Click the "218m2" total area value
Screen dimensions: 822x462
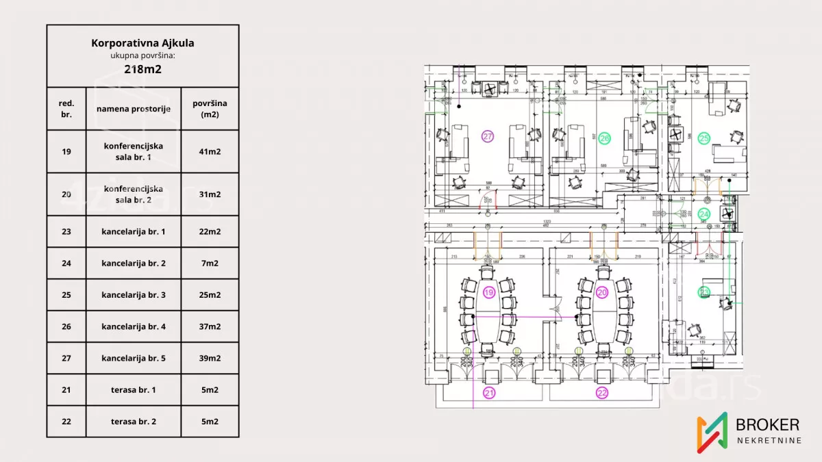pos(142,69)
